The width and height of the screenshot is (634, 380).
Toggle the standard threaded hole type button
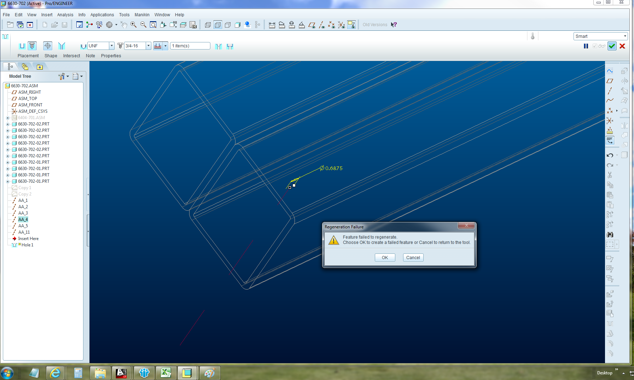tap(32, 46)
